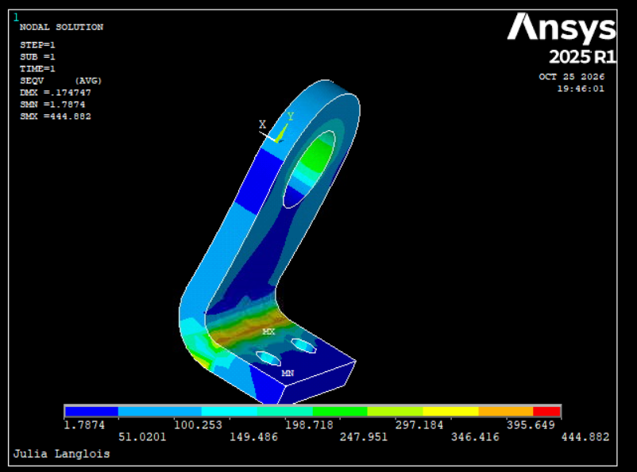Click the Y axis label of triad
Viewport: 637px width, 472px height.
pyautogui.click(x=290, y=116)
